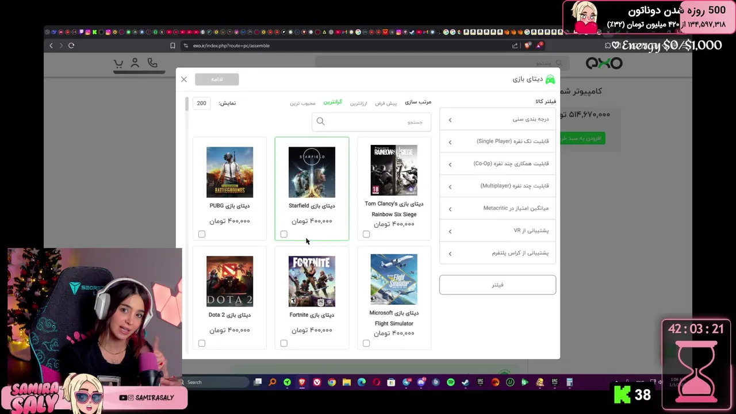This screenshot has height=414, width=736.
Task: Open the Brave Rewards icon in the address bar
Action: 539,45
